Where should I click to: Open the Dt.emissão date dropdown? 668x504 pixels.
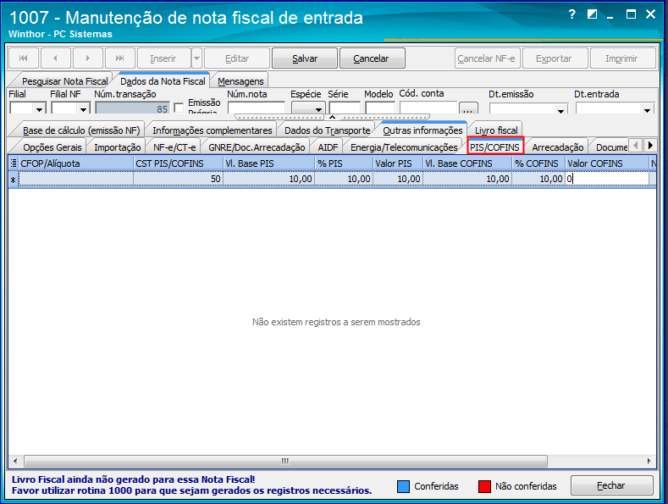click(561, 110)
